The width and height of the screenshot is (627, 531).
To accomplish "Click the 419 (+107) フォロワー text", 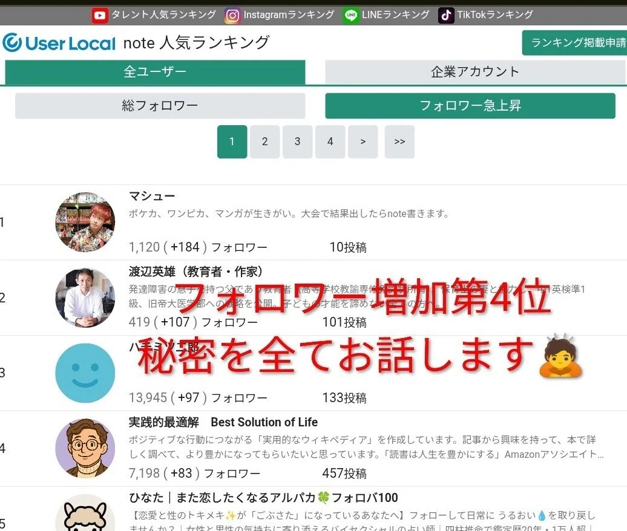I will click(x=193, y=322).
